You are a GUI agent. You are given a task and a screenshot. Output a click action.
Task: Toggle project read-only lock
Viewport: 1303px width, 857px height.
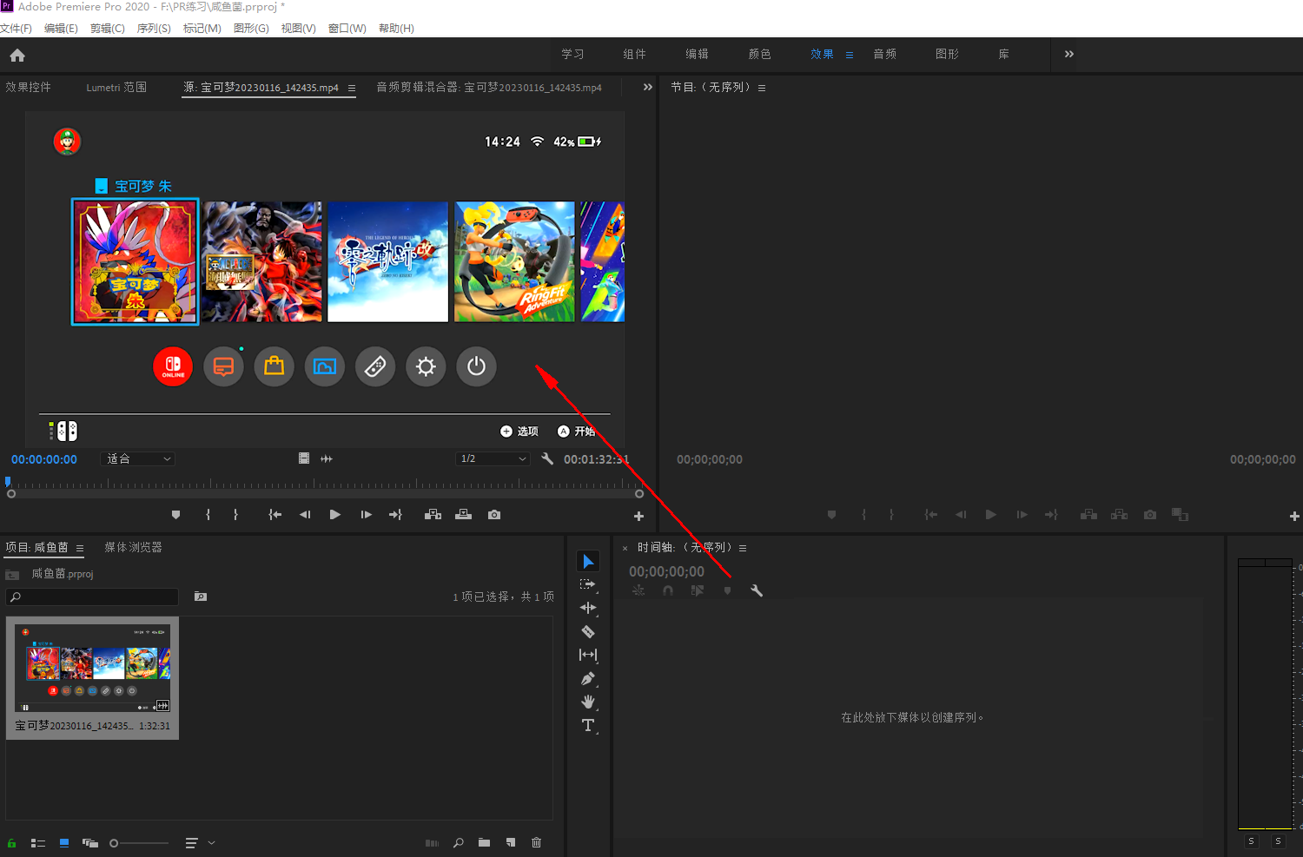tap(12, 843)
